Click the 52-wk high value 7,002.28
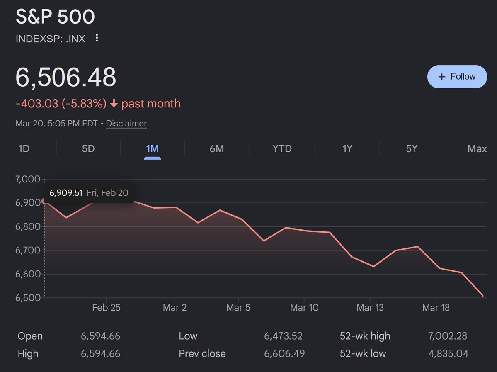 [x=448, y=336]
